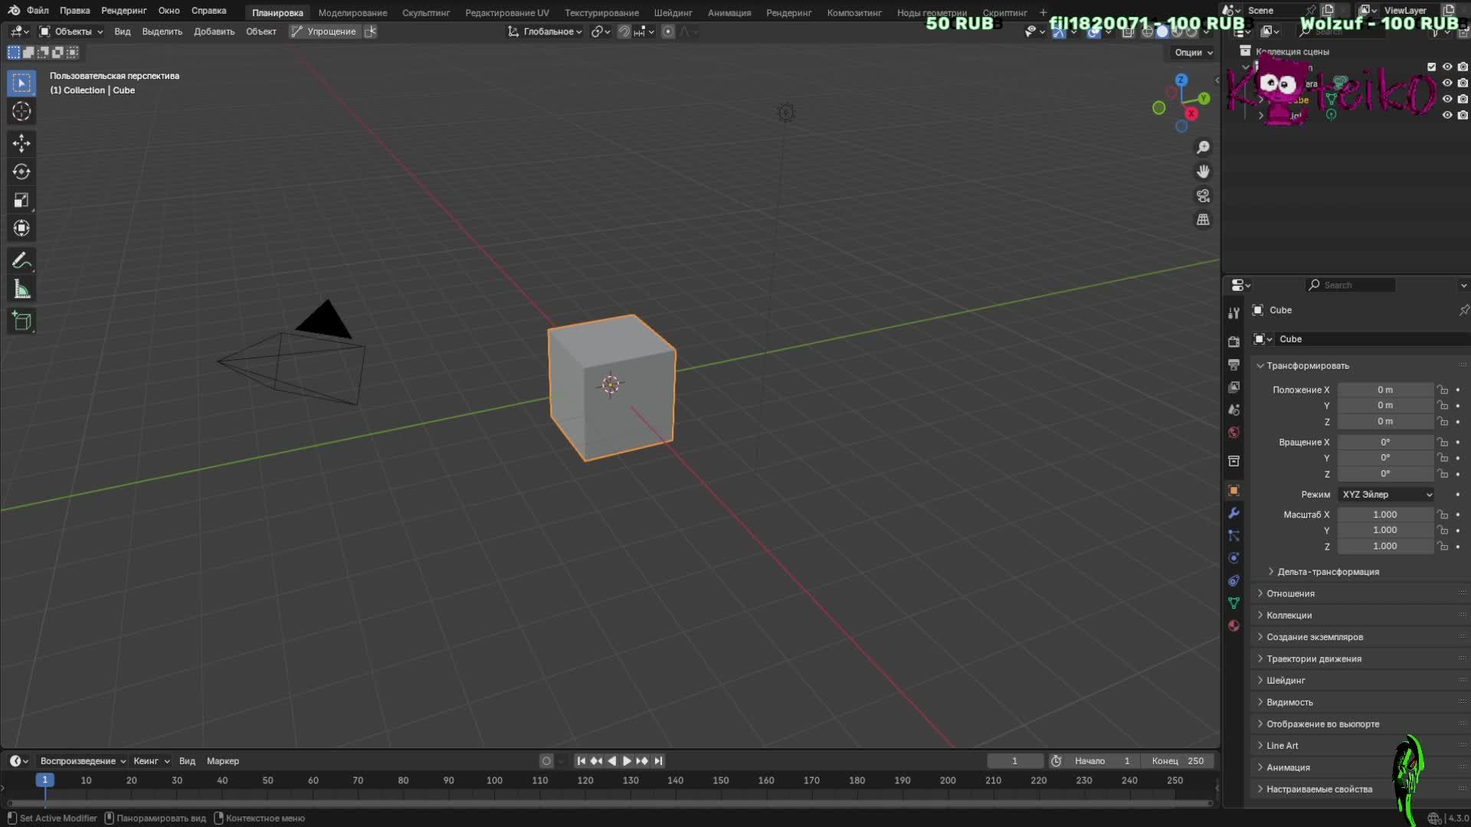This screenshot has height=827, width=1471.
Task: Toggle auto keying record button
Action: click(x=546, y=761)
